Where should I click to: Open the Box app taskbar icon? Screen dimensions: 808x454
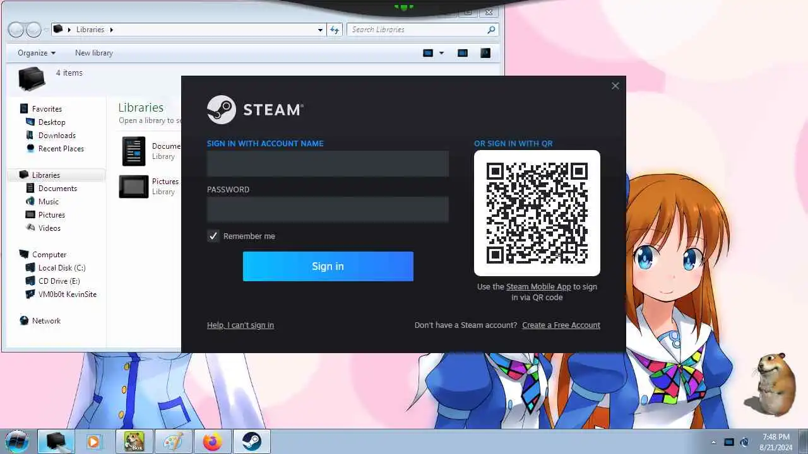[x=133, y=441]
